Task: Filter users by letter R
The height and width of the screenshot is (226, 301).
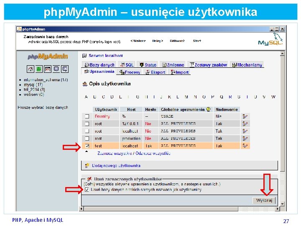Action: (x=230, y=97)
